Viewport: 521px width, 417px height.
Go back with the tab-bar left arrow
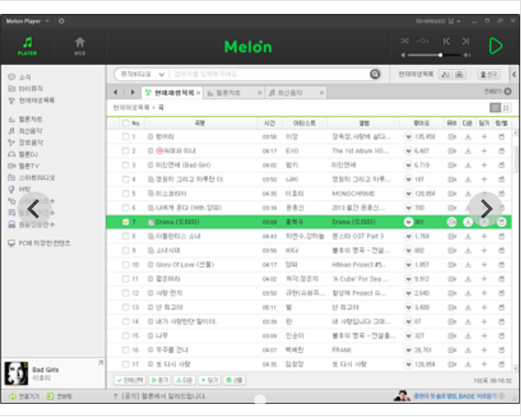[x=115, y=93]
